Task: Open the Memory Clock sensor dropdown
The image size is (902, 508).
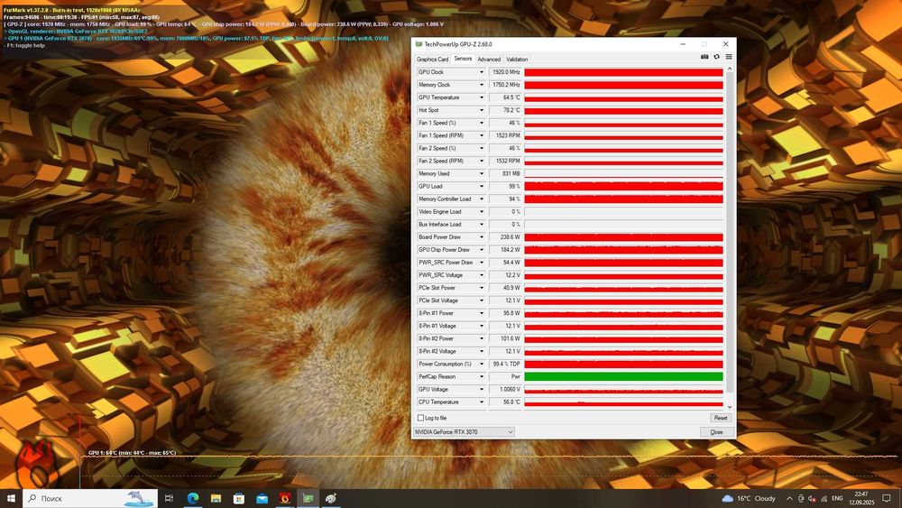Action: point(482,85)
